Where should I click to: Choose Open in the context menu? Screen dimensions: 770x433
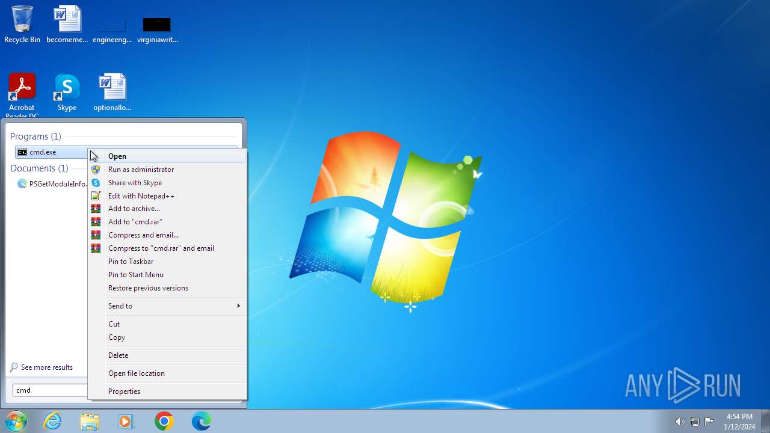point(167,156)
